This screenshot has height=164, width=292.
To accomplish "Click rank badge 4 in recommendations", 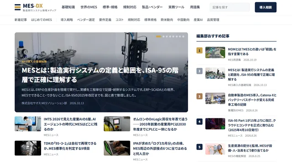I will [x=199, y=122].
